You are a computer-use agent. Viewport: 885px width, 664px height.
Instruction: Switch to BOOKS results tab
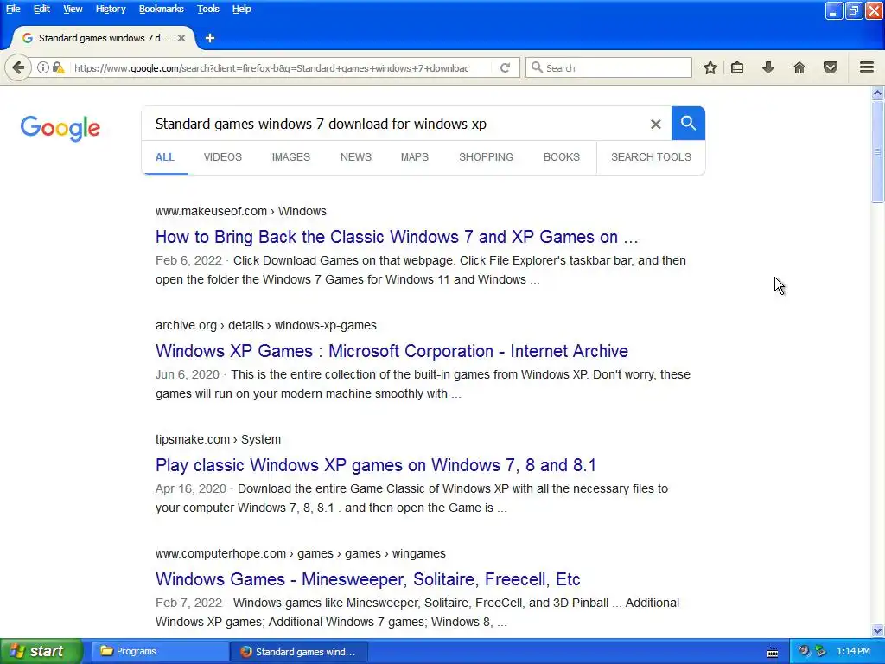click(562, 157)
